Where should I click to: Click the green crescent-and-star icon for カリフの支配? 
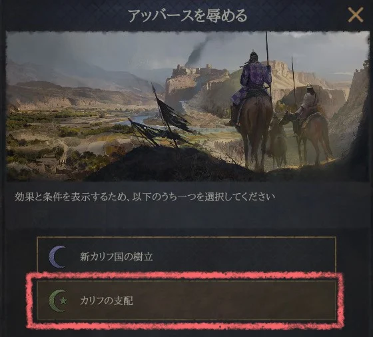[59, 301]
